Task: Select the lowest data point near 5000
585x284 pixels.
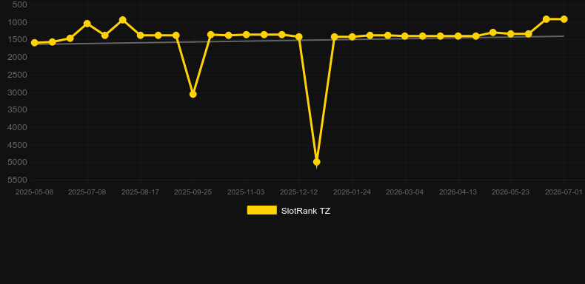Action: [x=317, y=162]
